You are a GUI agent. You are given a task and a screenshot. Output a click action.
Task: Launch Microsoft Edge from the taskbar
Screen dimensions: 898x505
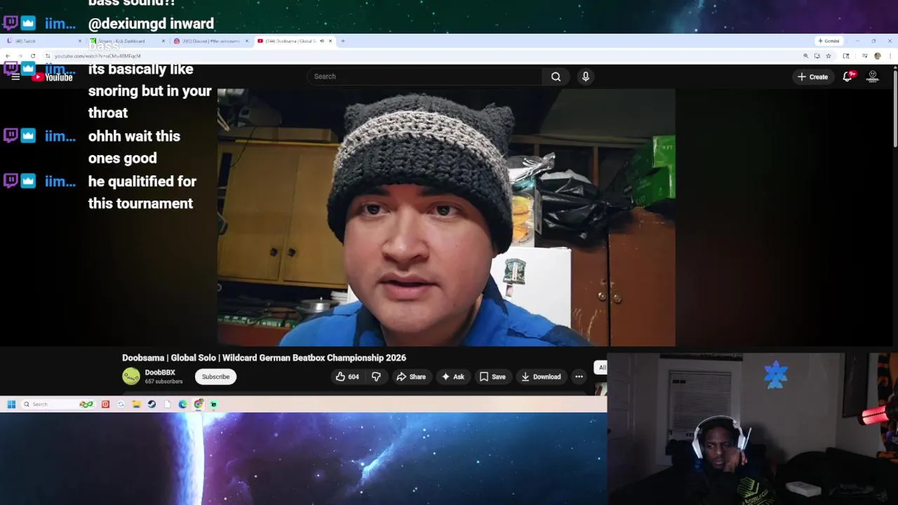182,404
